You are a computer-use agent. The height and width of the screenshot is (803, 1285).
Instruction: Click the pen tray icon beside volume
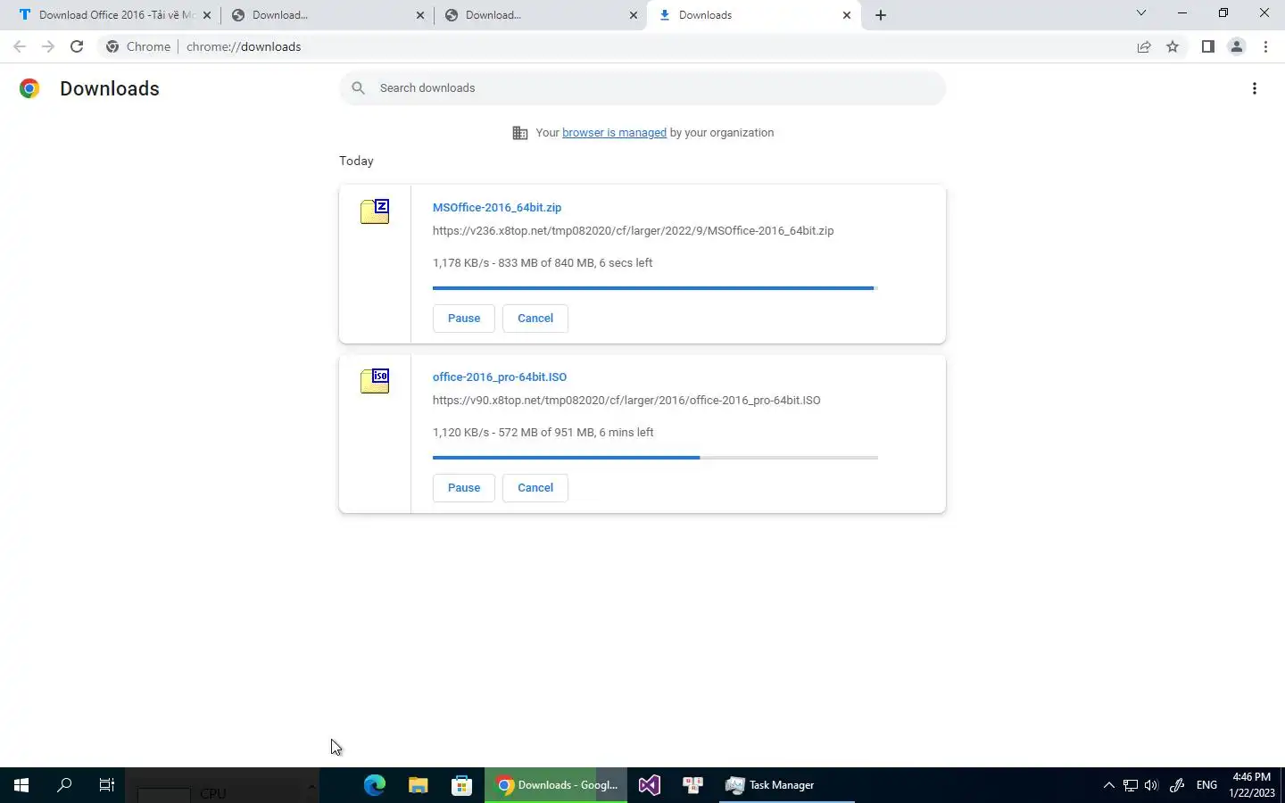pos(1177,785)
